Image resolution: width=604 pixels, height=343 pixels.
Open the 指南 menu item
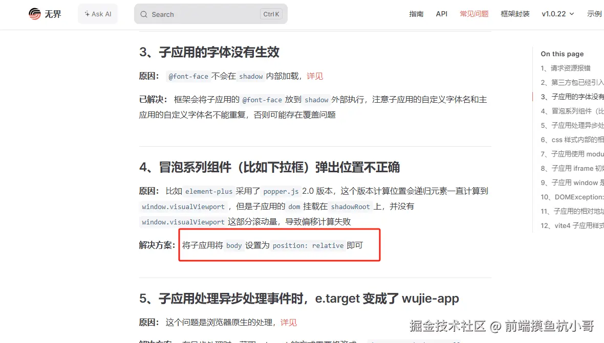(416, 14)
